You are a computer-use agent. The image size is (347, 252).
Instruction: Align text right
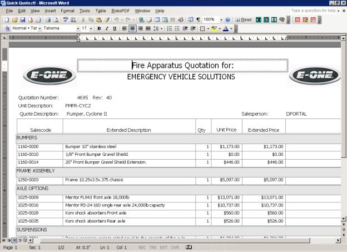[x=140, y=28]
